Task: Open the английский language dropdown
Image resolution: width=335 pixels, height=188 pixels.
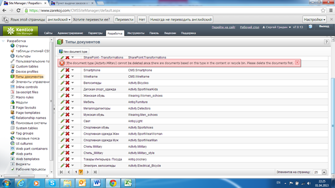Action: click(x=59, y=20)
